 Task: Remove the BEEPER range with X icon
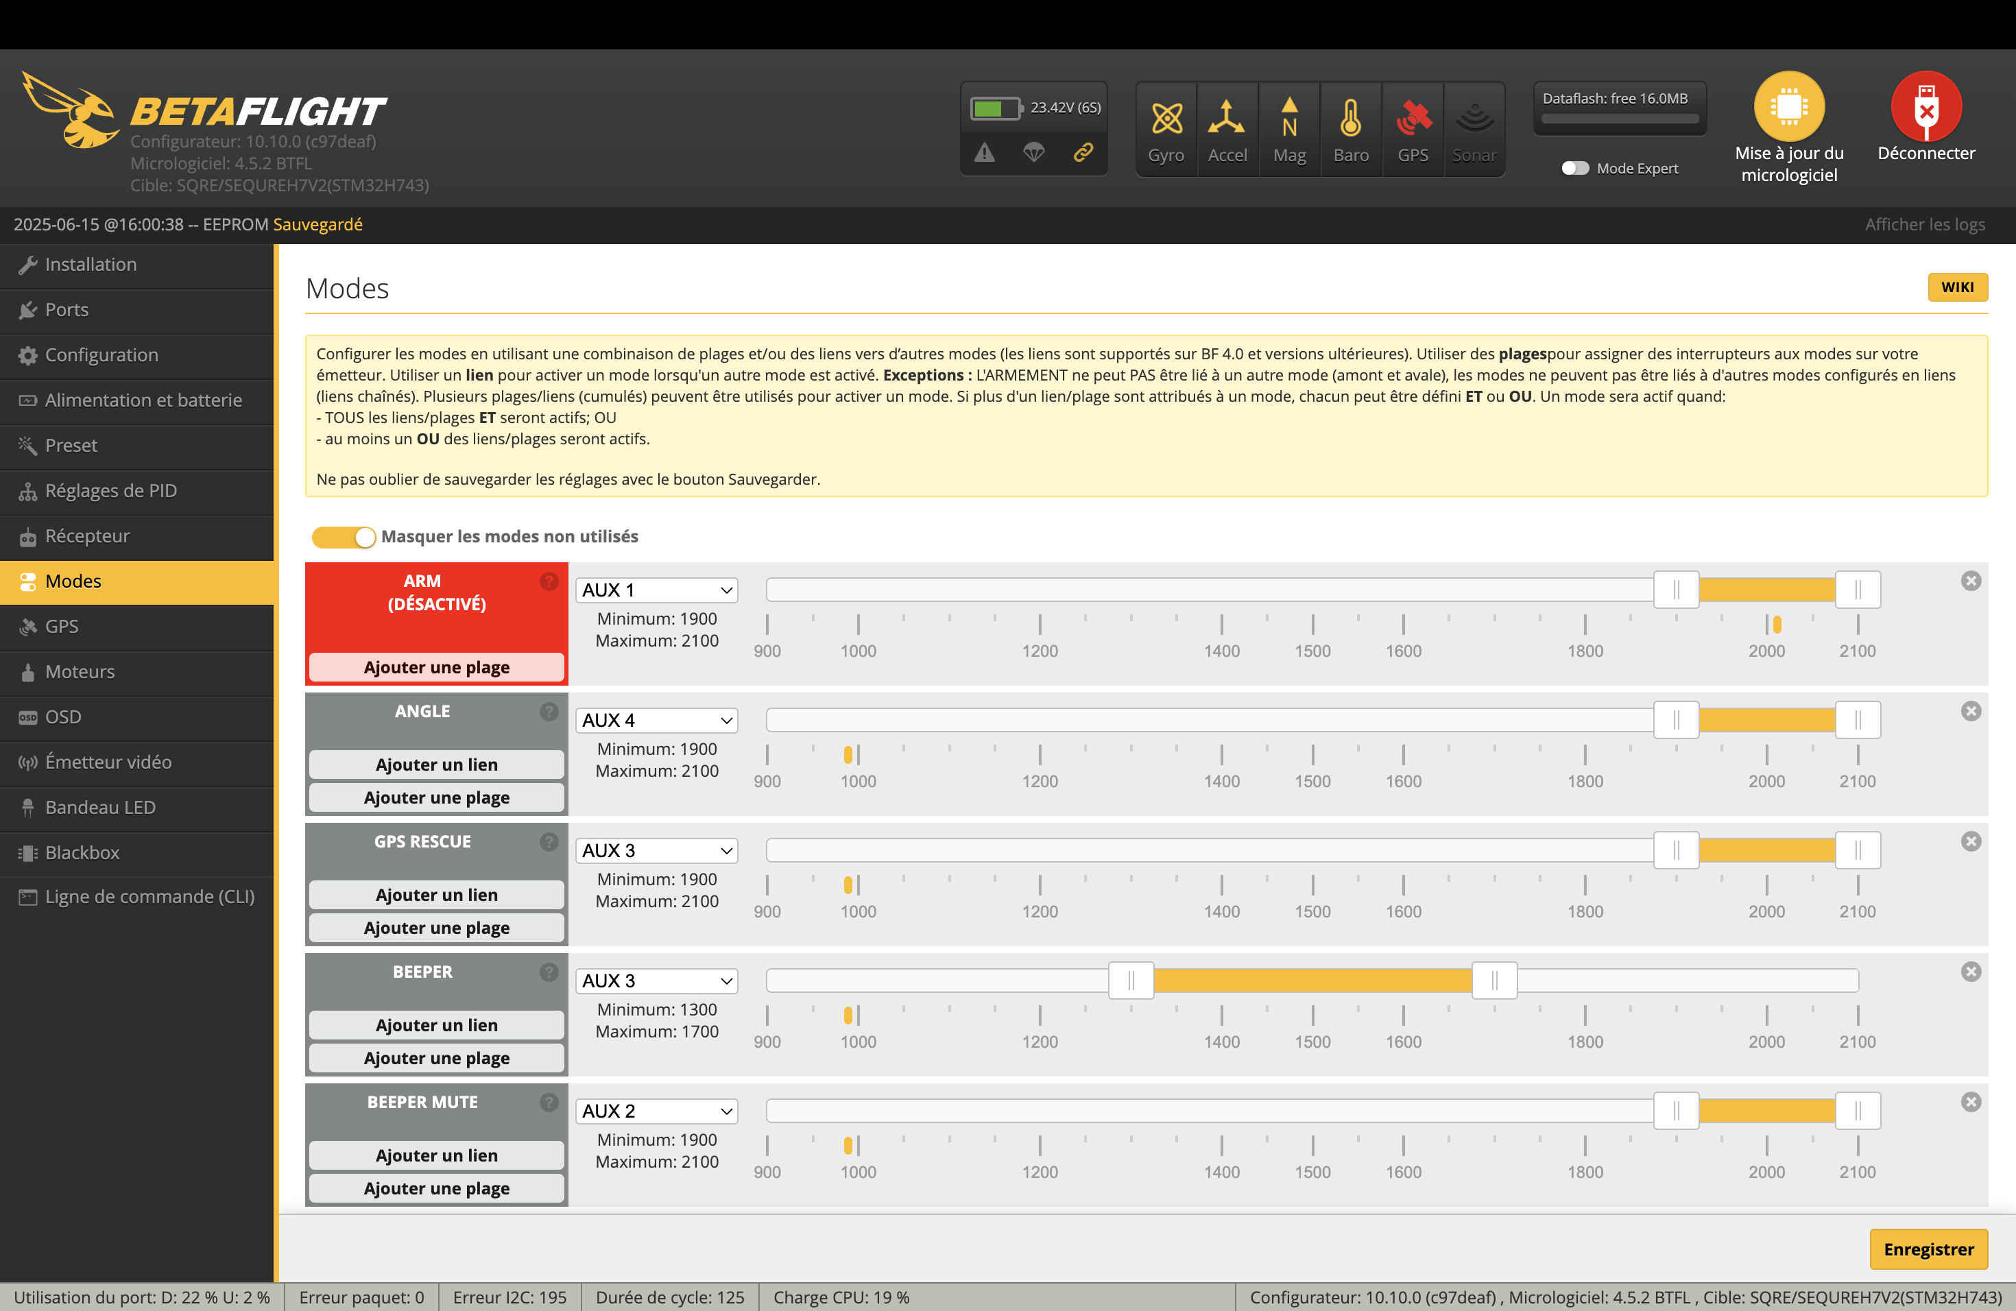(1970, 972)
